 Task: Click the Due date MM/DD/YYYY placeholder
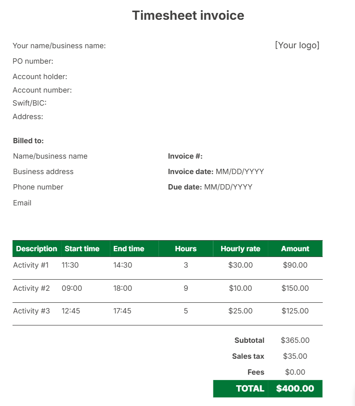point(228,187)
